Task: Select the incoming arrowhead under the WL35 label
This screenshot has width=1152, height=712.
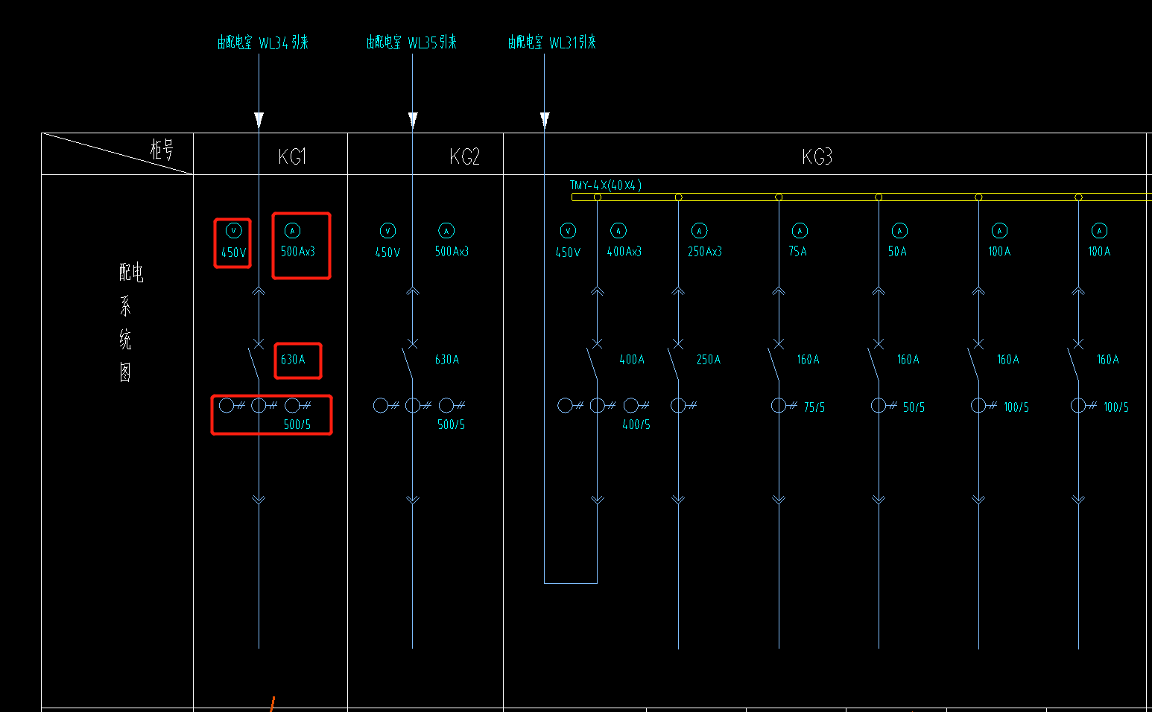Action: tap(413, 120)
